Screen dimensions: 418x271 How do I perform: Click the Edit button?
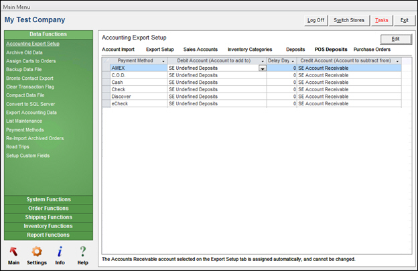point(396,40)
